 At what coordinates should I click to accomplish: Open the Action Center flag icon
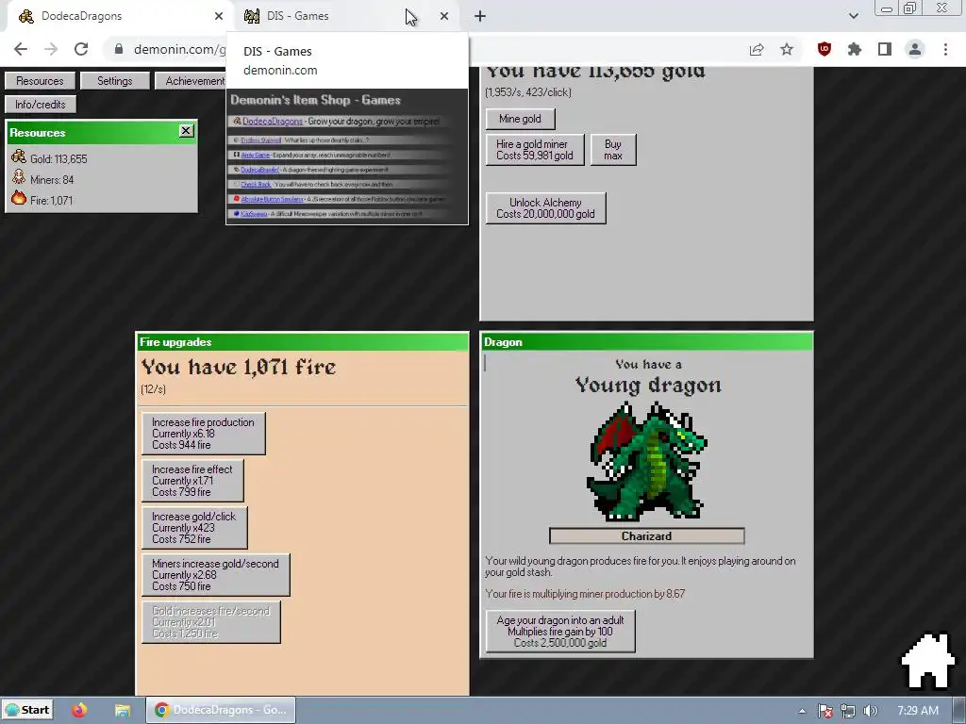pos(824,711)
